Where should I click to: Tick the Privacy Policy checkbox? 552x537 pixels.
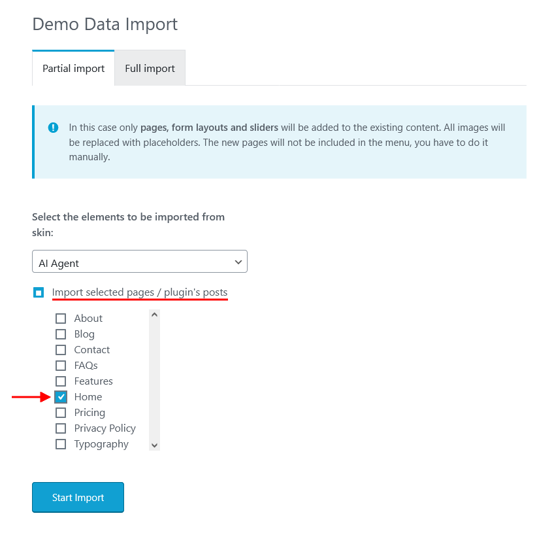(61, 428)
